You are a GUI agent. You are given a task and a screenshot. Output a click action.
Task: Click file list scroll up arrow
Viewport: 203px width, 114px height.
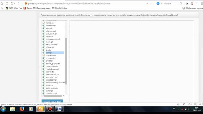(66, 22)
